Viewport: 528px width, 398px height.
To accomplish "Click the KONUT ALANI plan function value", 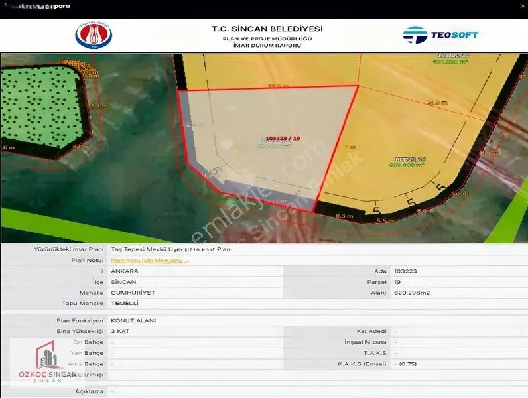I will click(x=134, y=320).
